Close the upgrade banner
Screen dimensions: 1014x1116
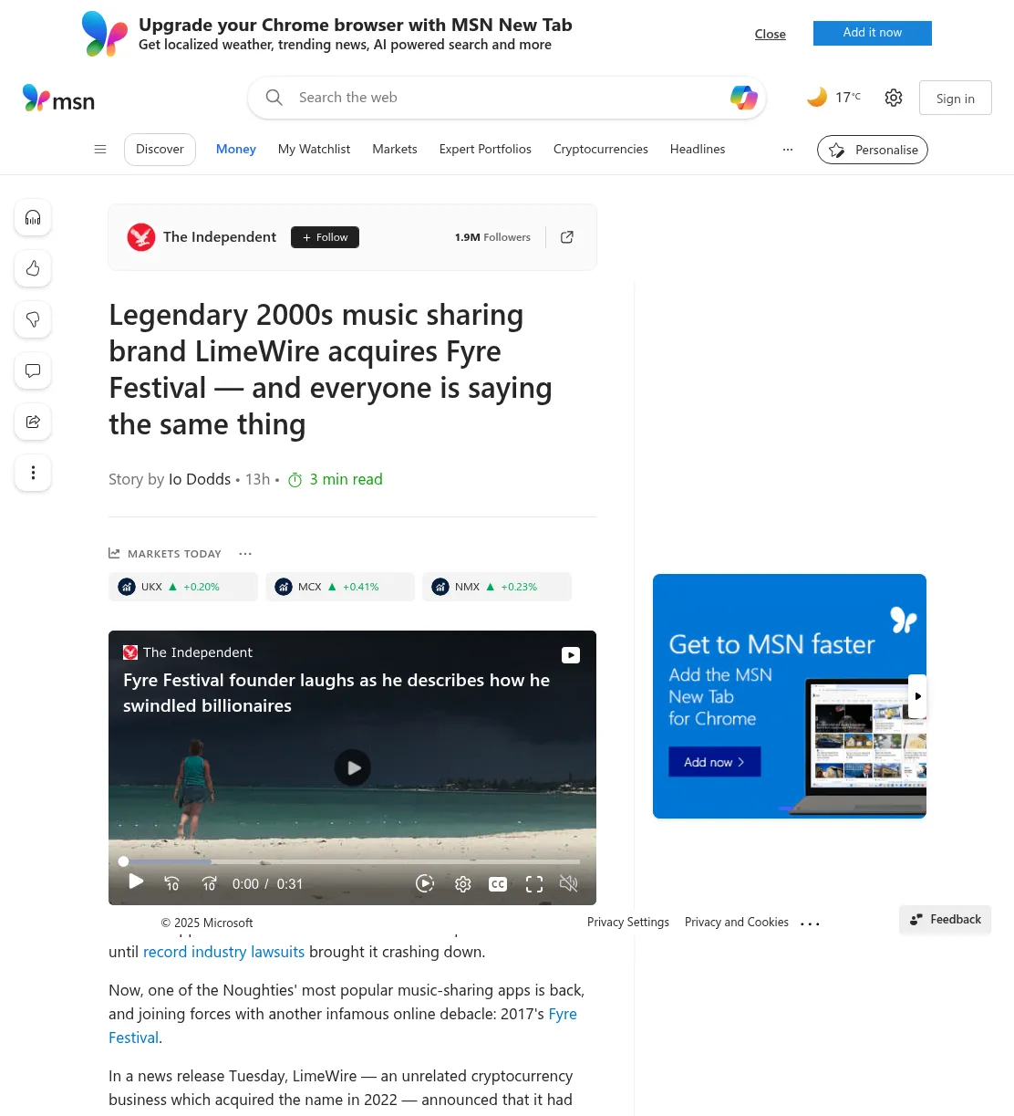[771, 34]
